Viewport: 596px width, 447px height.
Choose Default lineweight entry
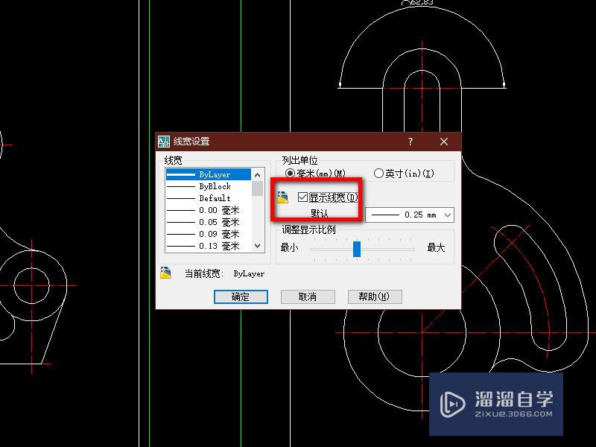[209, 198]
